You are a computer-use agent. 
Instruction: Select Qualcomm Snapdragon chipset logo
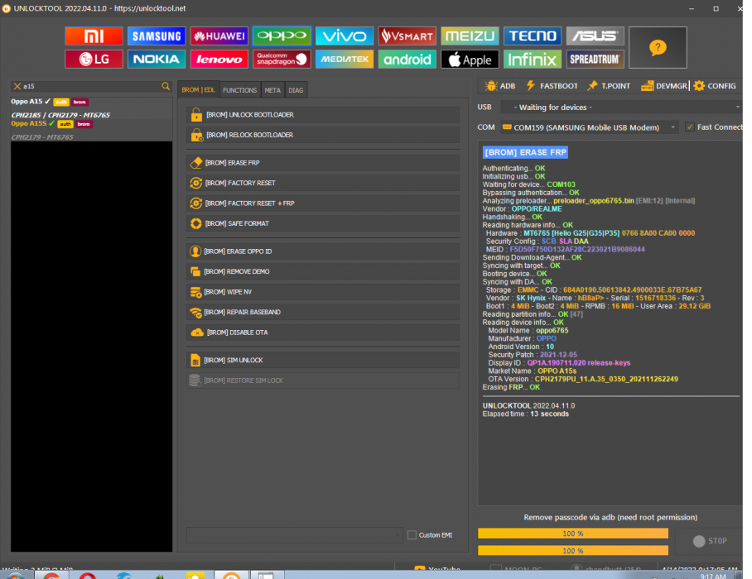pyautogui.click(x=282, y=60)
